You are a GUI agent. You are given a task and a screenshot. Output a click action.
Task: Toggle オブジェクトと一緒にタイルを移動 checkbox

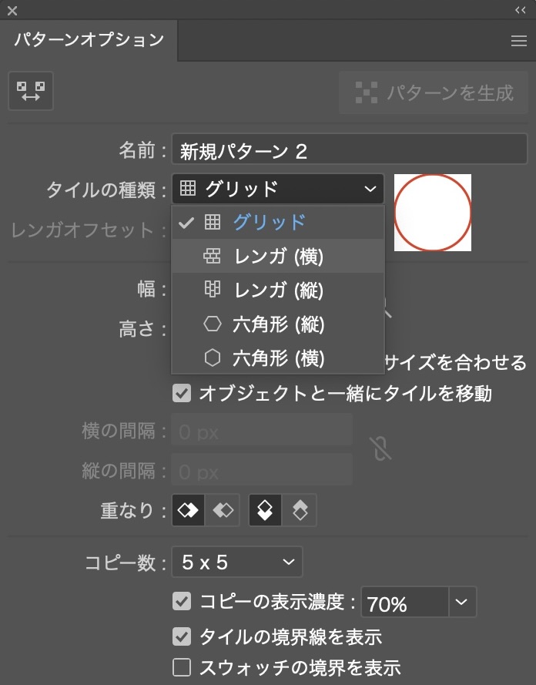(x=182, y=395)
